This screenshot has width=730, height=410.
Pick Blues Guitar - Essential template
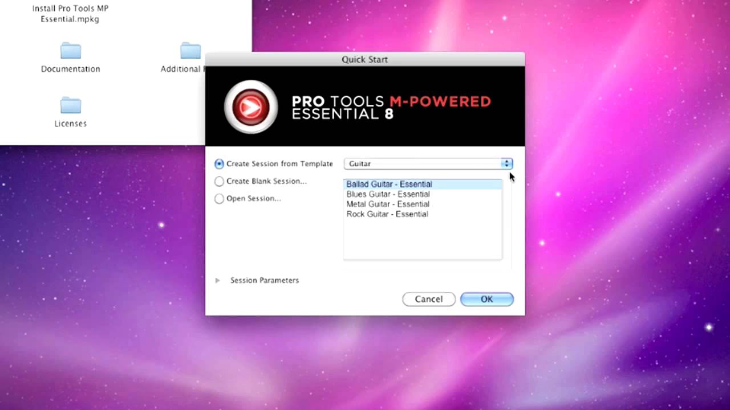[x=423, y=194]
